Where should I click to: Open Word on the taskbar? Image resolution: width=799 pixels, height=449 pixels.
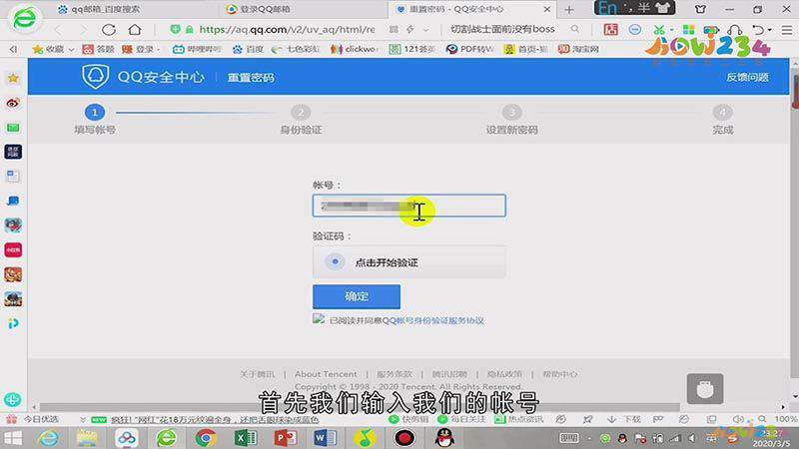[326, 438]
